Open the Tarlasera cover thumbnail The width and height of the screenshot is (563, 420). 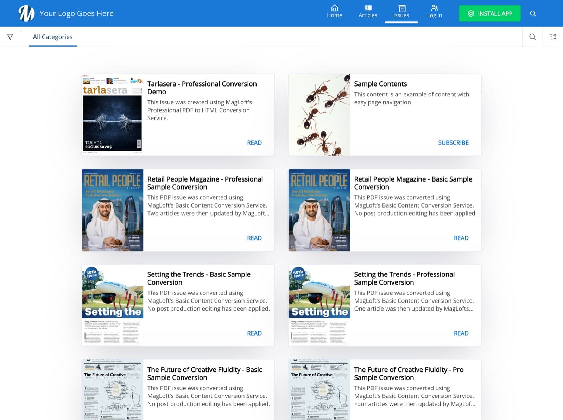[x=113, y=115]
